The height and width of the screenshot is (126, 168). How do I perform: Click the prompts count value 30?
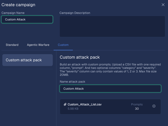(137, 109)
